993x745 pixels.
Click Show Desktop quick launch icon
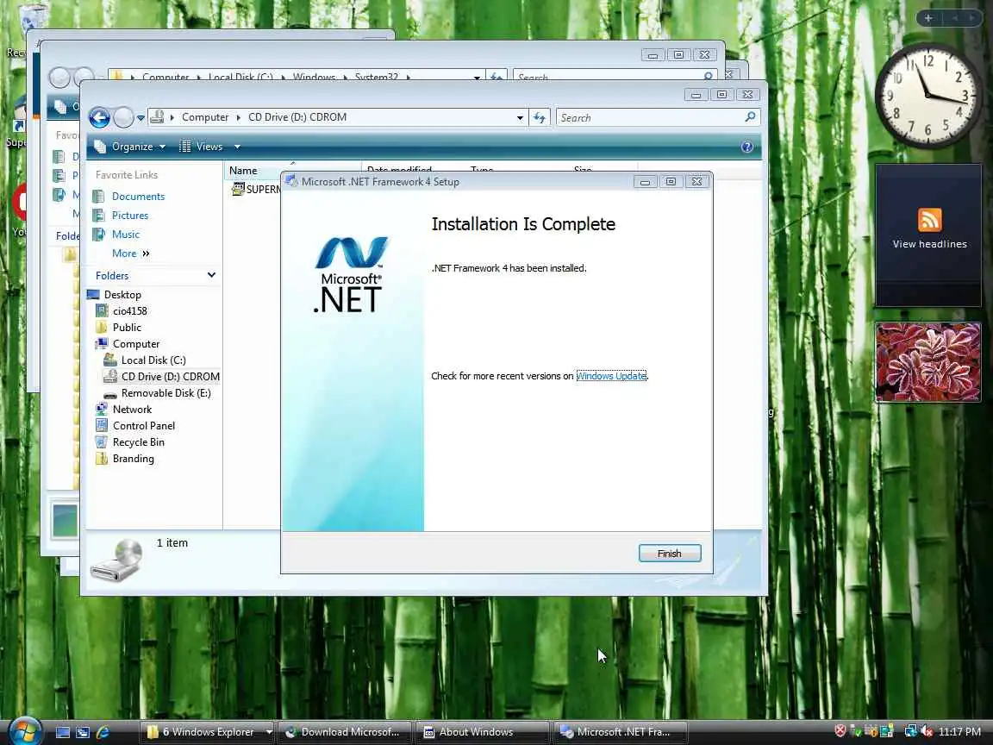[63, 732]
